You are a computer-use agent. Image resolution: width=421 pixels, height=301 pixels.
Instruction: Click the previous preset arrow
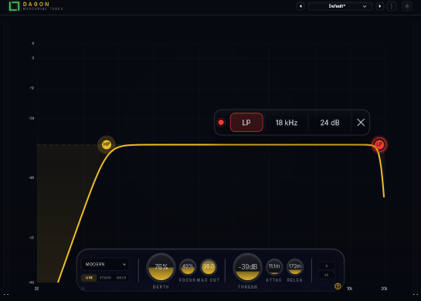pos(300,6)
